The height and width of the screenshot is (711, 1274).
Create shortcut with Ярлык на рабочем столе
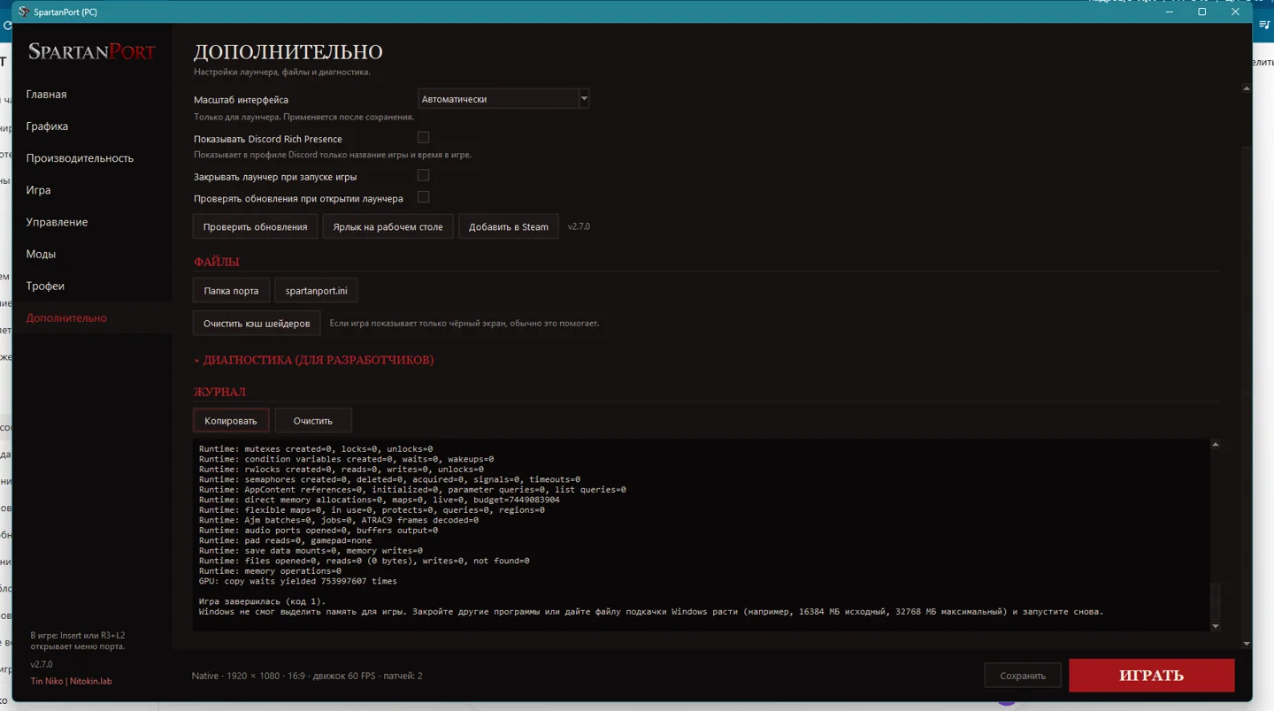click(x=388, y=226)
